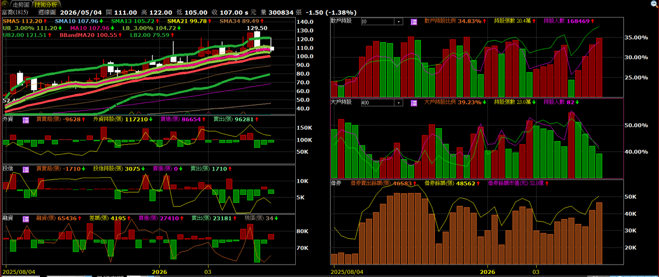Click the 買賣超(張) -9628 value in 外資

(x=59, y=119)
